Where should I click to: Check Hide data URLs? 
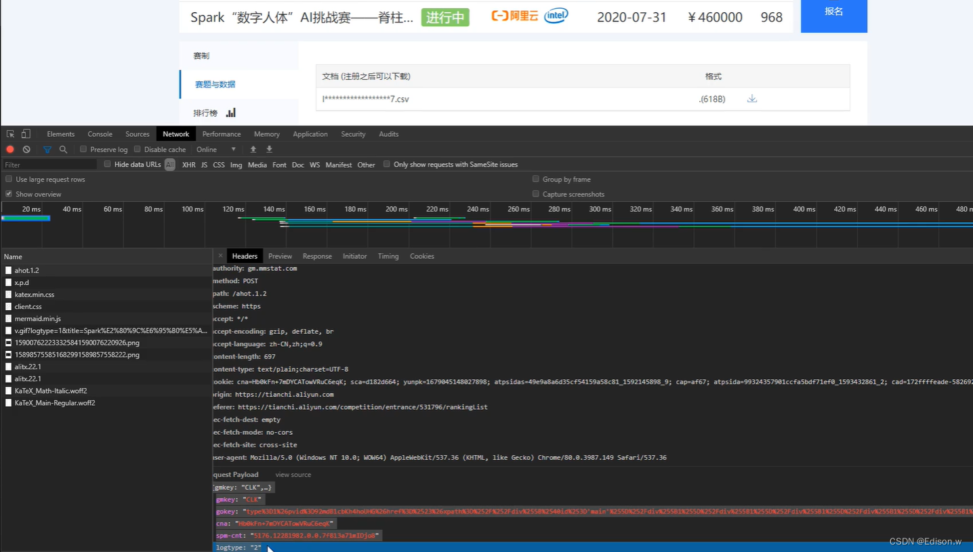107,164
